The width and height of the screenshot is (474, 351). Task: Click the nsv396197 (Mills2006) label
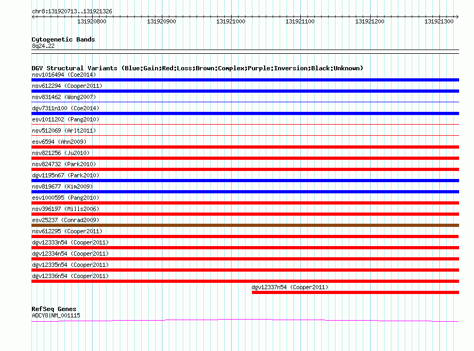(66, 209)
